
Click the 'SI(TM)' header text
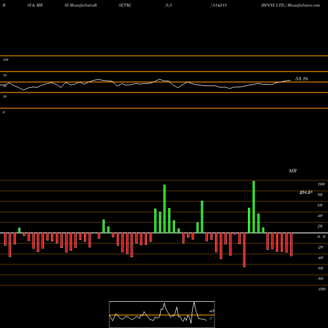click(x=125, y=5)
